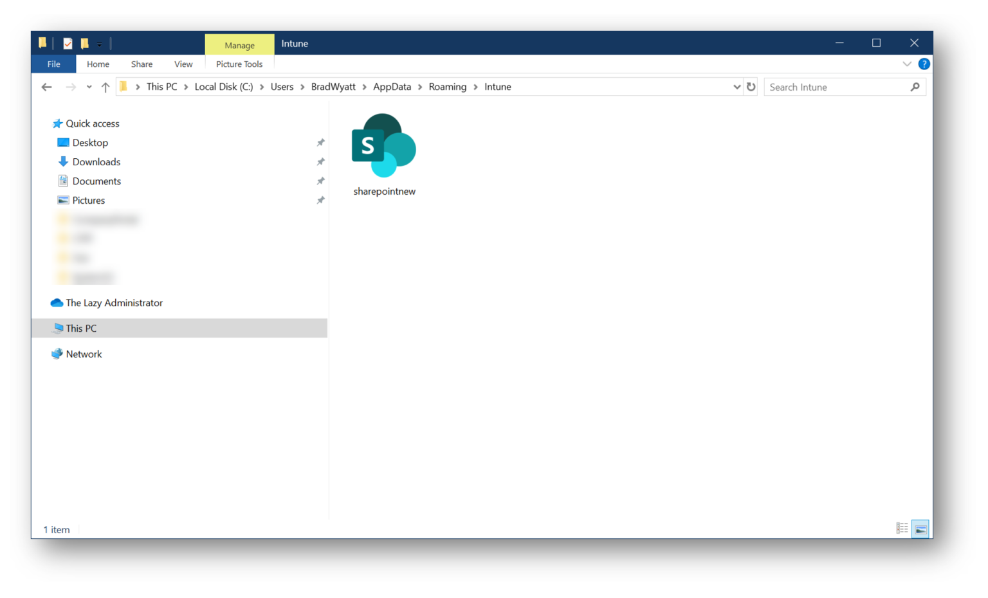988x598 pixels.
Task: Refresh the Intune folder view
Action: [x=751, y=87]
